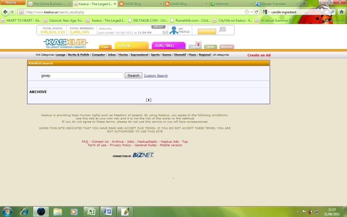This screenshot has width=347, height=217.
Task: Open My Profile mascot icon
Action: (174, 30)
